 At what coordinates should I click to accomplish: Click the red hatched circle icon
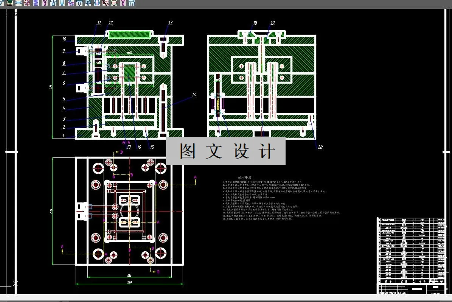pos(27,3)
